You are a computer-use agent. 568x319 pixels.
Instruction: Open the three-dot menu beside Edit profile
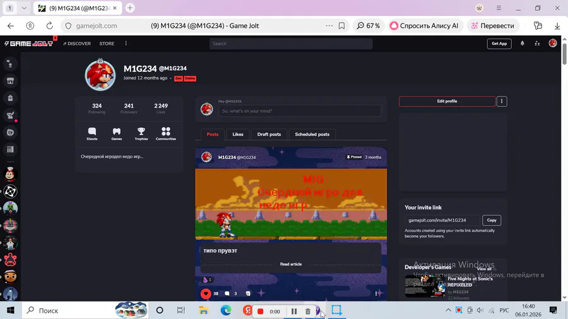click(502, 101)
